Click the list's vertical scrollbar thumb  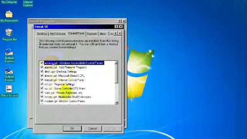tap(117, 74)
